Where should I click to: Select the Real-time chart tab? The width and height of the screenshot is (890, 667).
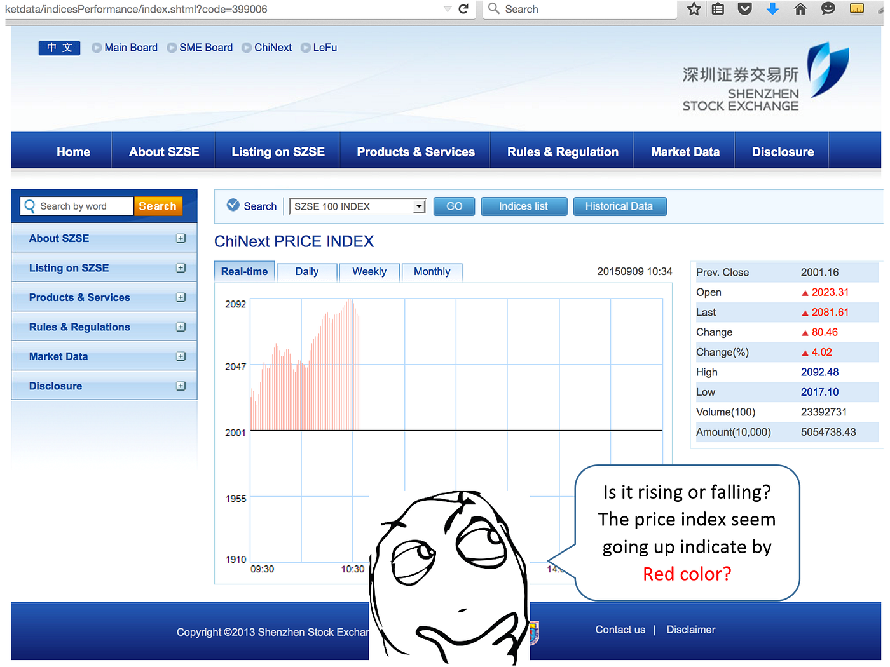coord(244,272)
